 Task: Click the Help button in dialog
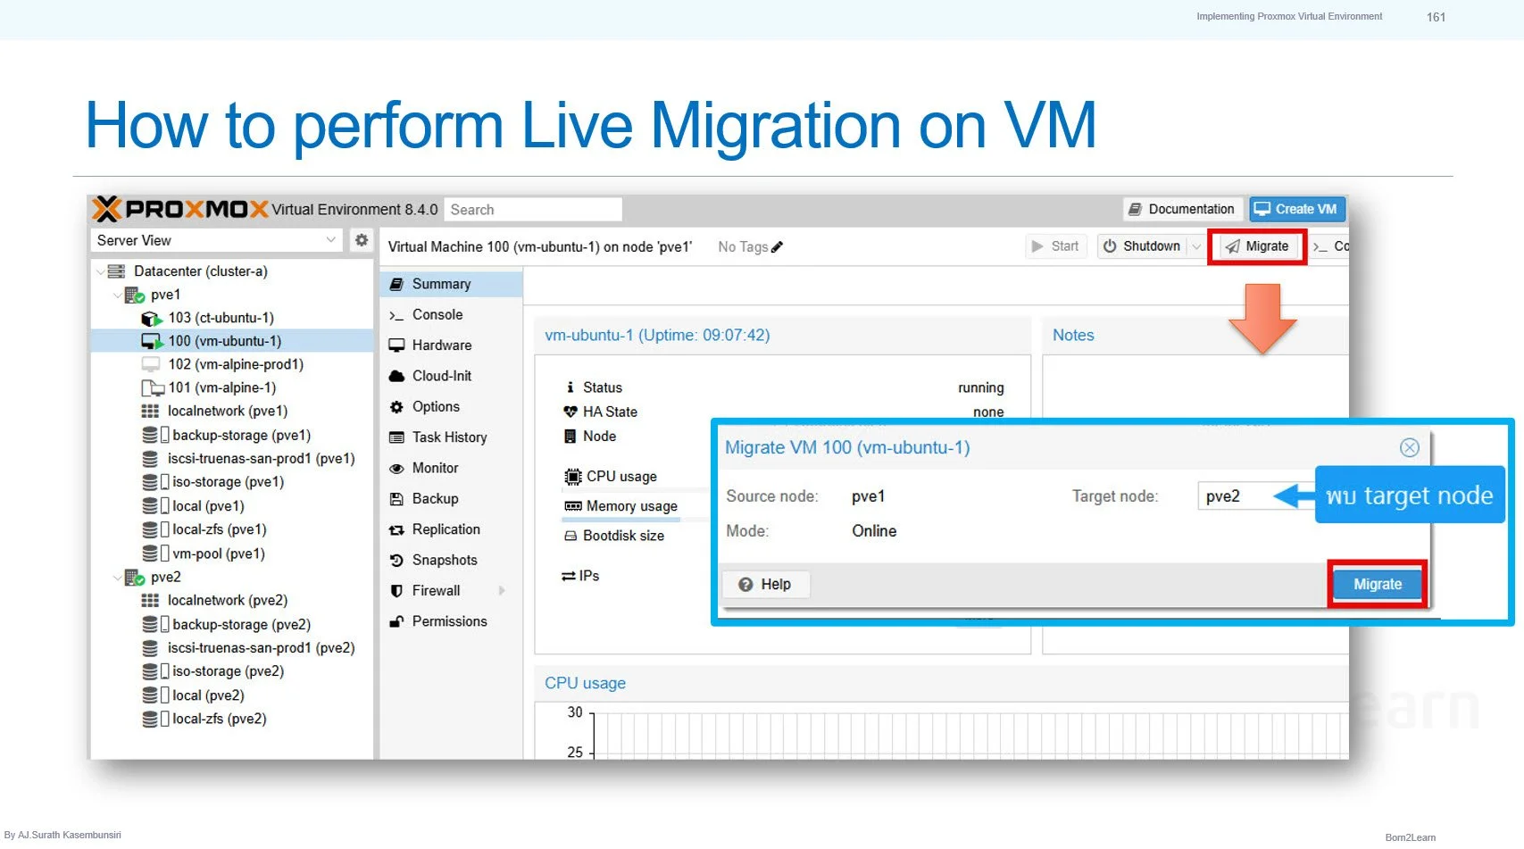click(765, 584)
